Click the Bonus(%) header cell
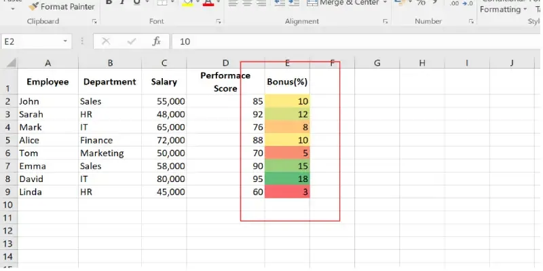The width and height of the screenshot is (543, 271). [287, 82]
